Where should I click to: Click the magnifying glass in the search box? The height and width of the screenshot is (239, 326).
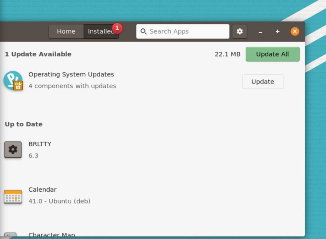coord(144,31)
